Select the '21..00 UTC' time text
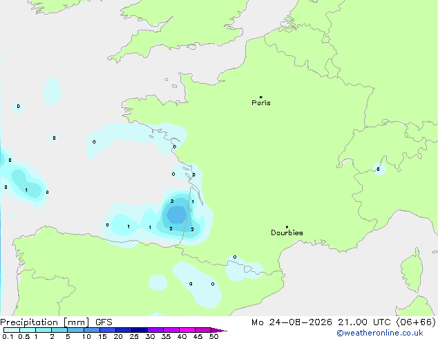This screenshot has height=339, width=438. click(x=364, y=322)
